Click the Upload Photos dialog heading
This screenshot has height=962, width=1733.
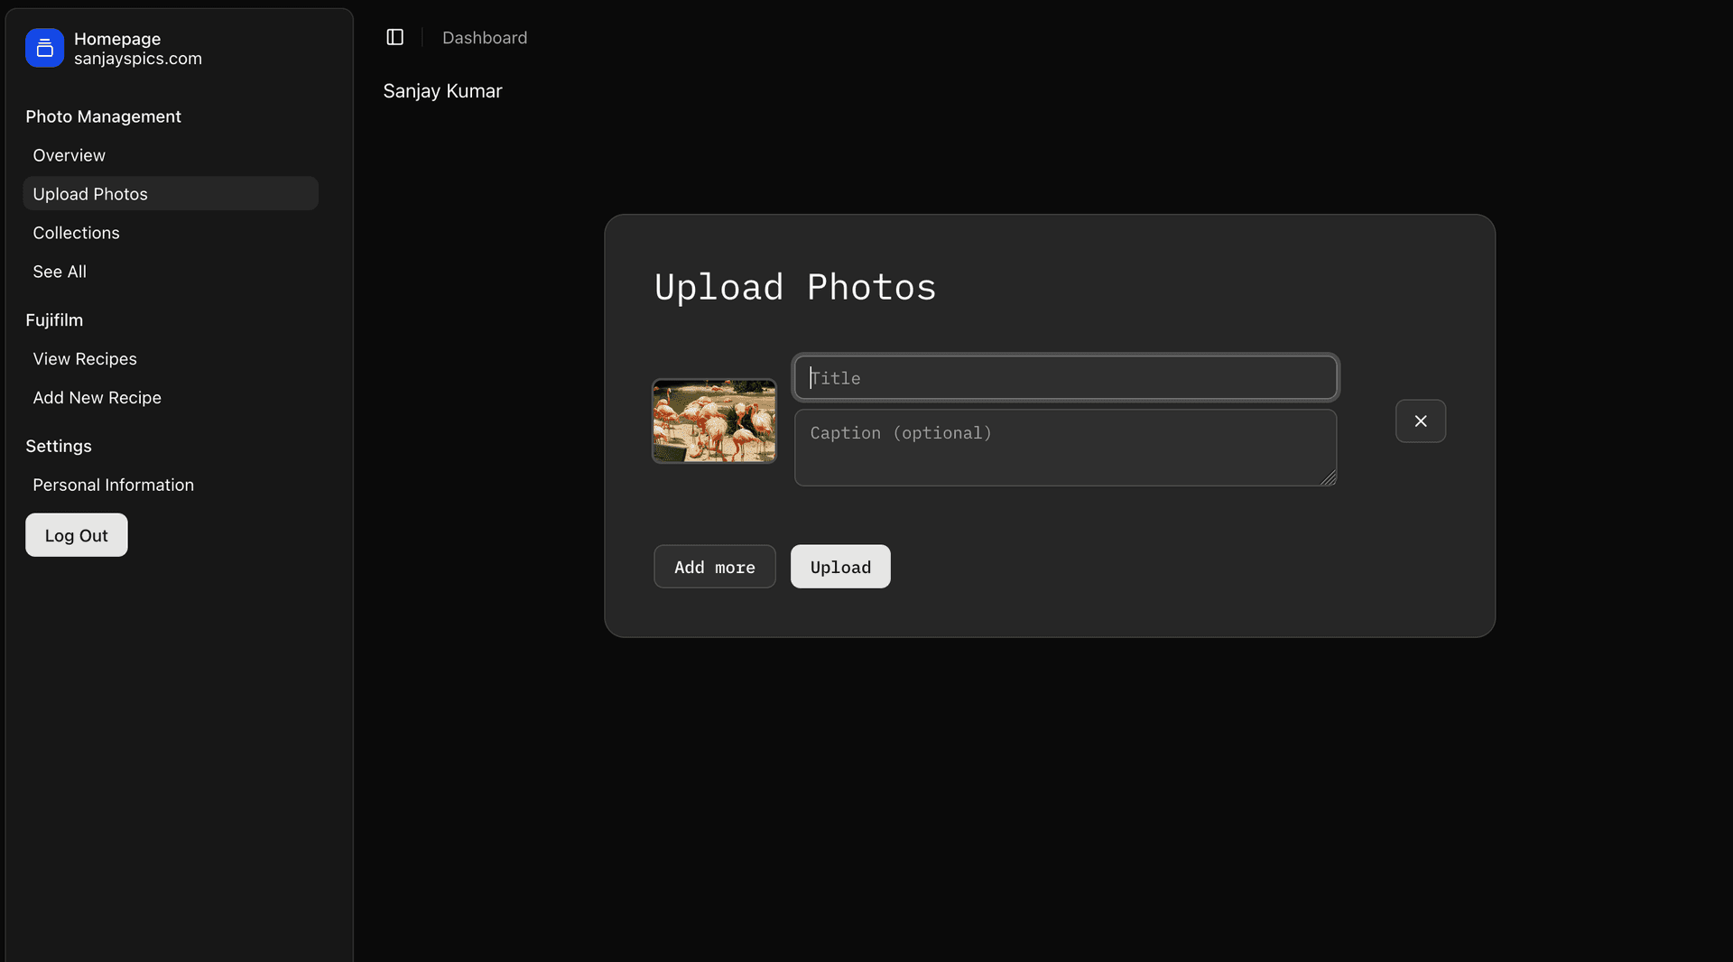point(795,287)
